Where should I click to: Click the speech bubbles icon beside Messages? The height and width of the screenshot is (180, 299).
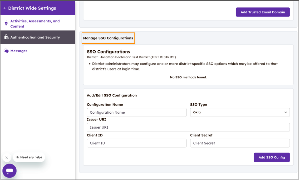pos(6,51)
